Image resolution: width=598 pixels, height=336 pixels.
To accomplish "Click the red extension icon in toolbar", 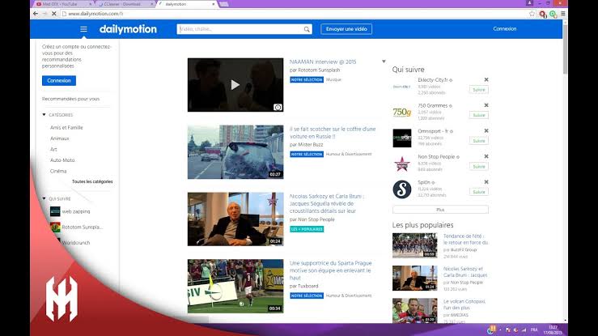I will click(x=542, y=14).
